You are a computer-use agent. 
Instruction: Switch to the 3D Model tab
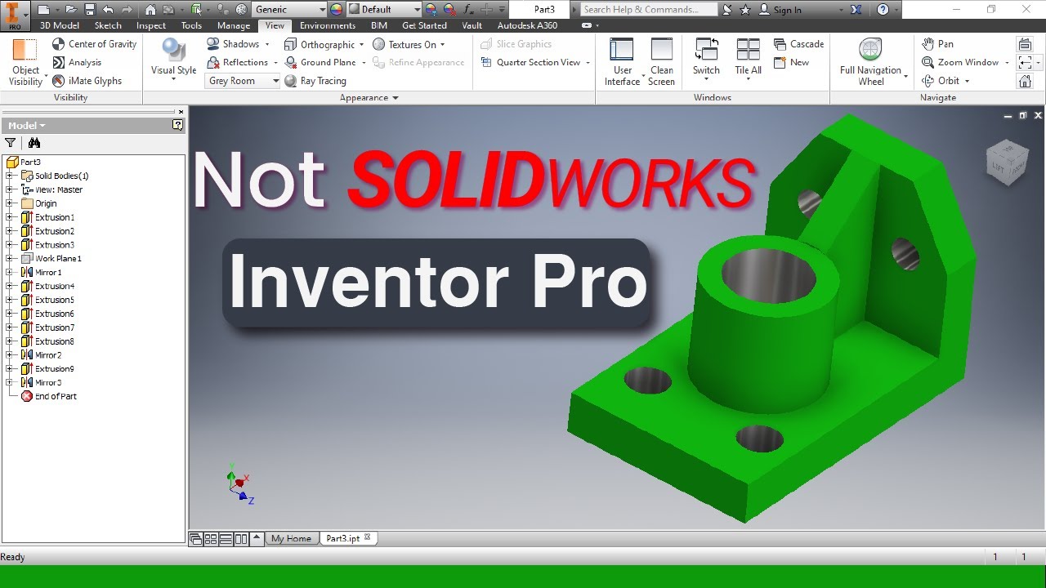coord(60,25)
